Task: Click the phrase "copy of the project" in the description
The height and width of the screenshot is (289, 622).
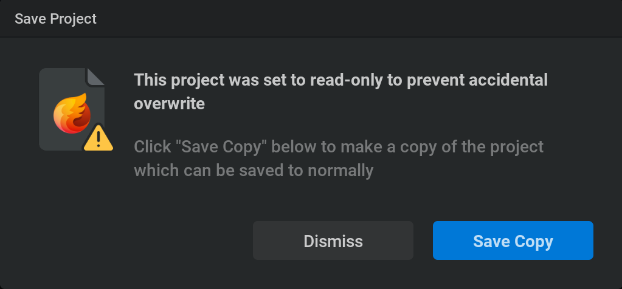Action: coord(472,147)
